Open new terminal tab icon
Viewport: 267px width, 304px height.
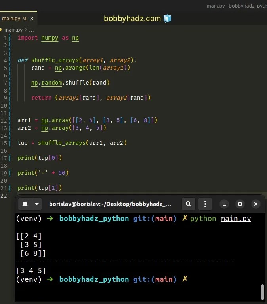tap(25, 204)
